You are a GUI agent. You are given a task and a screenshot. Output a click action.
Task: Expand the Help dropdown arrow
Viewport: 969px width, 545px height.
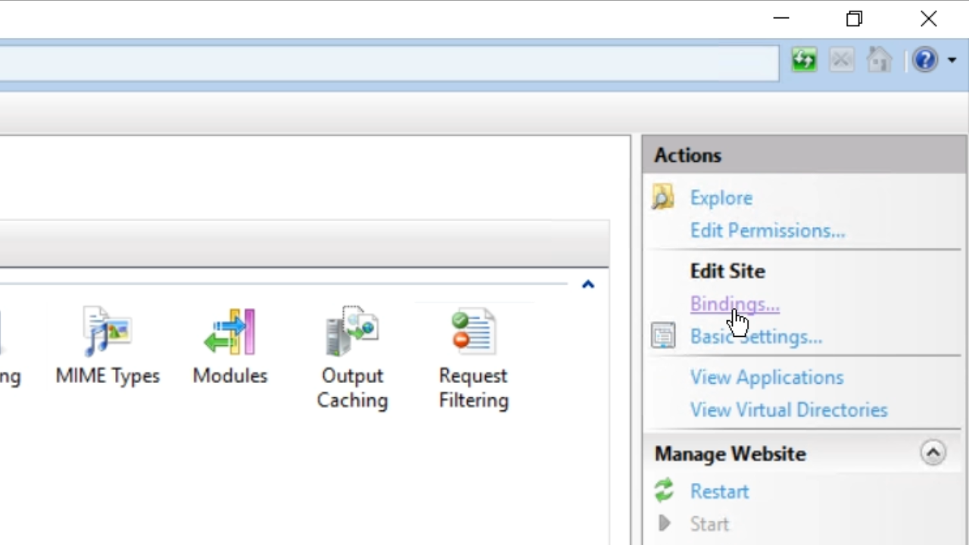point(952,61)
